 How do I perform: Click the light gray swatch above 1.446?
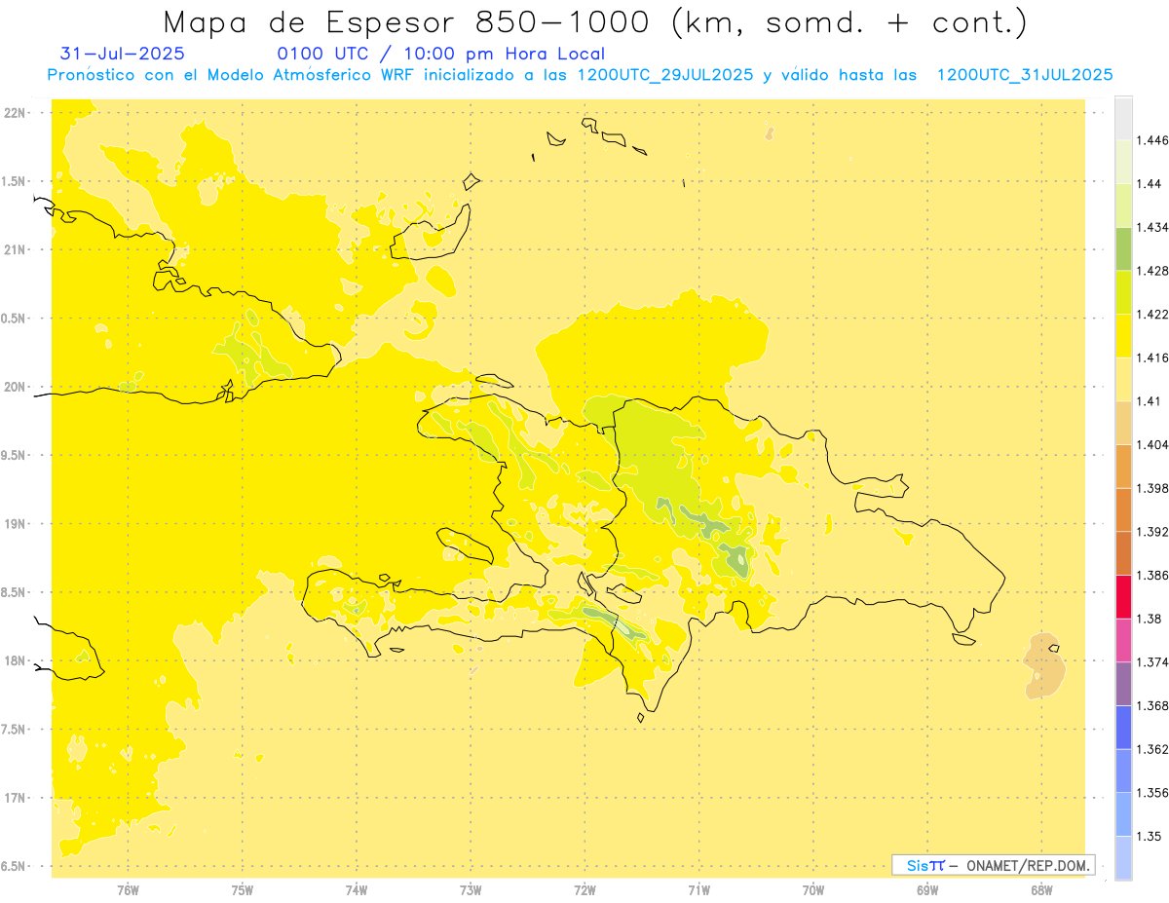[x=1123, y=119]
